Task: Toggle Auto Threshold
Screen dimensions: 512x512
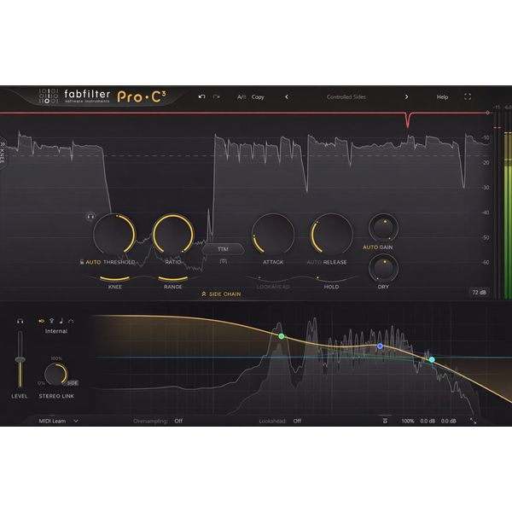Action: 93,262
